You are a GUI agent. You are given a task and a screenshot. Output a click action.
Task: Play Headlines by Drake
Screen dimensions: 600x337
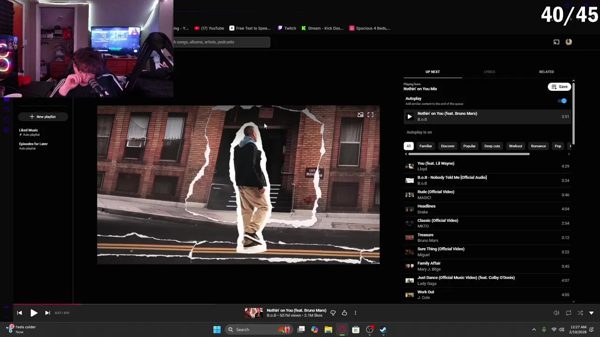487,209
